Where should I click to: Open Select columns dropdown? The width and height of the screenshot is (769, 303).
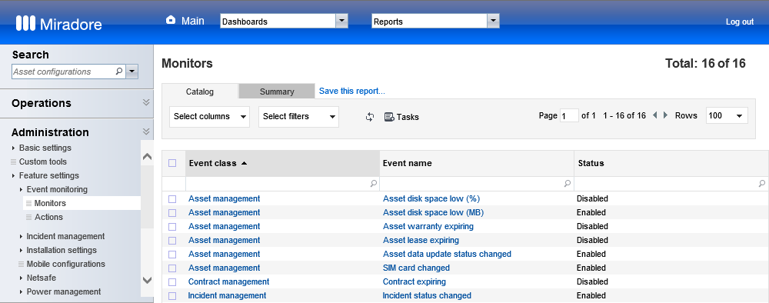(x=209, y=117)
